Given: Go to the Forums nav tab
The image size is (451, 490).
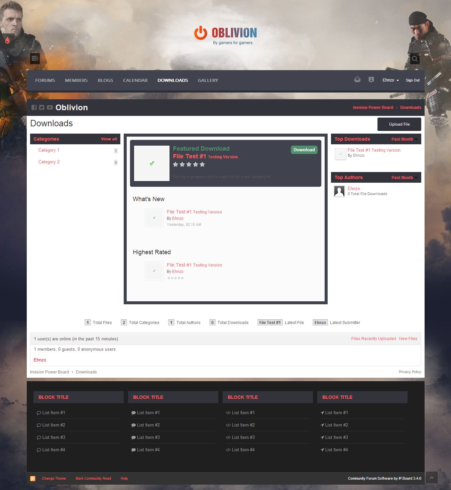Looking at the screenshot, I should (x=45, y=80).
